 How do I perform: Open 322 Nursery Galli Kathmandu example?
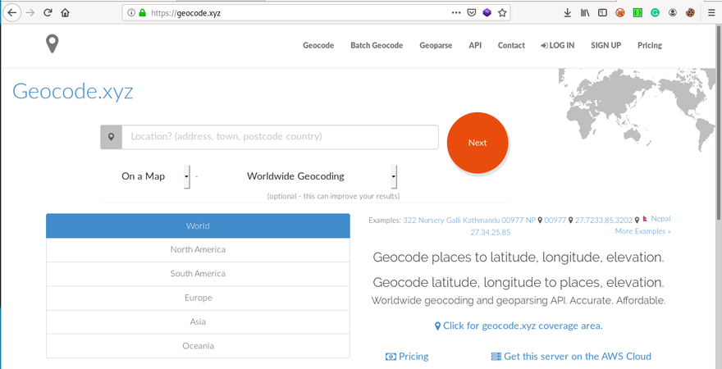469,221
